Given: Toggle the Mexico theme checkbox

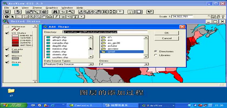Looking at the screenshot, I should [7, 56].
